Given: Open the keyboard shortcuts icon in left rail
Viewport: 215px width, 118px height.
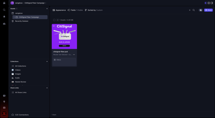Looking at the screenshot, I should point(4,108).
